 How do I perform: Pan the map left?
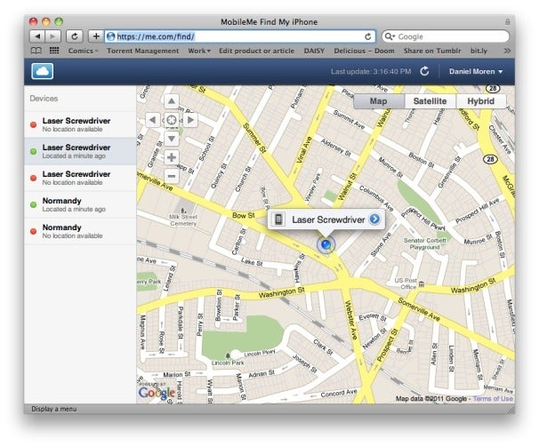click(153, 120)
